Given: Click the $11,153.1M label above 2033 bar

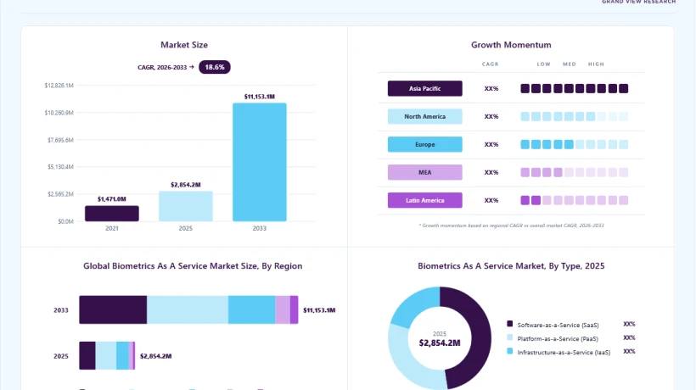Looking at the screenshot, I should (x=260, y=97).
